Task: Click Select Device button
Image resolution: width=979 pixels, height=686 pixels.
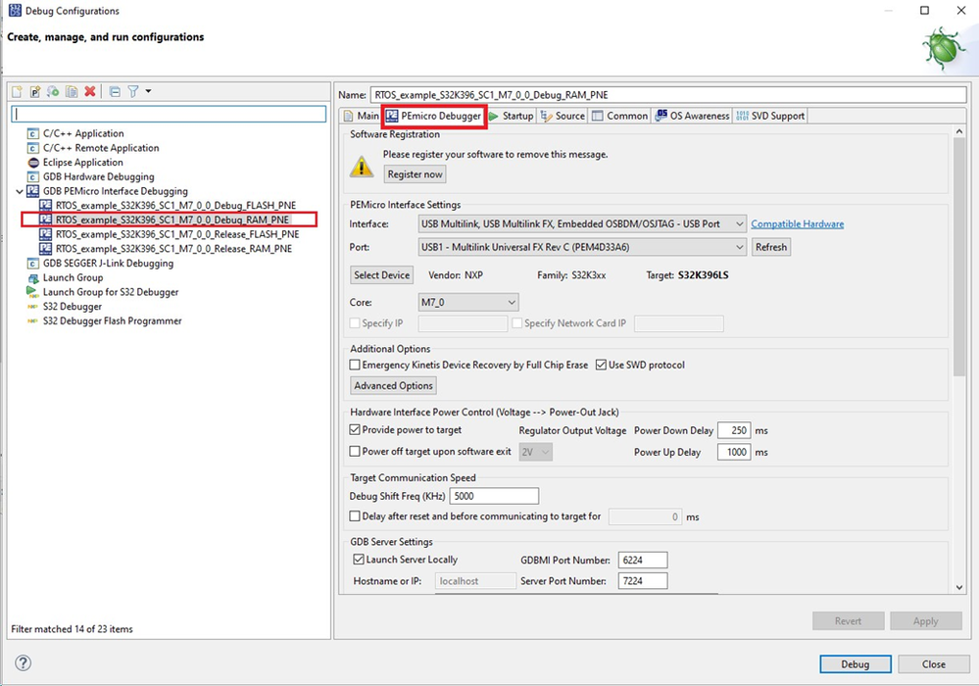Action: point(381,274)
